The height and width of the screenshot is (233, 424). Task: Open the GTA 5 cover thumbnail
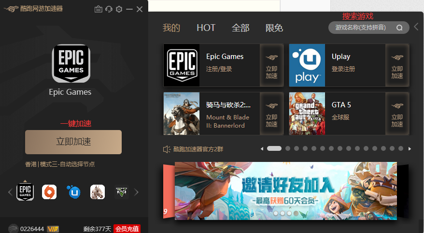pos(307,114)
